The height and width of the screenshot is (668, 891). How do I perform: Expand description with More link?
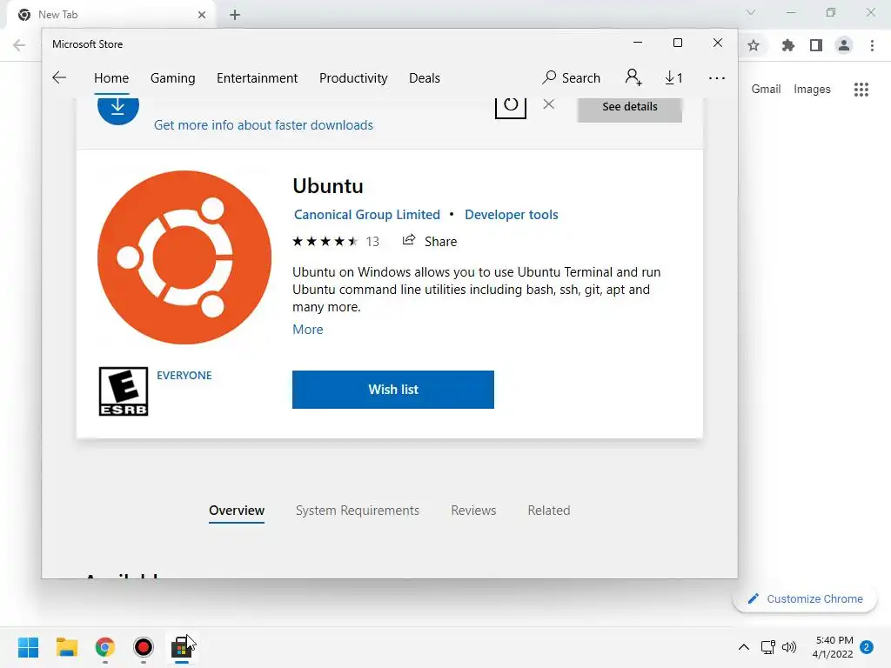click(307, 330)
